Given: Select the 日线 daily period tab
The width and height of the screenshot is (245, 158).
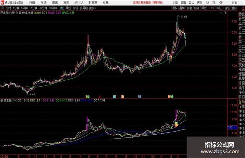Looking at the screenshot, I should click(x=61, y=8).
